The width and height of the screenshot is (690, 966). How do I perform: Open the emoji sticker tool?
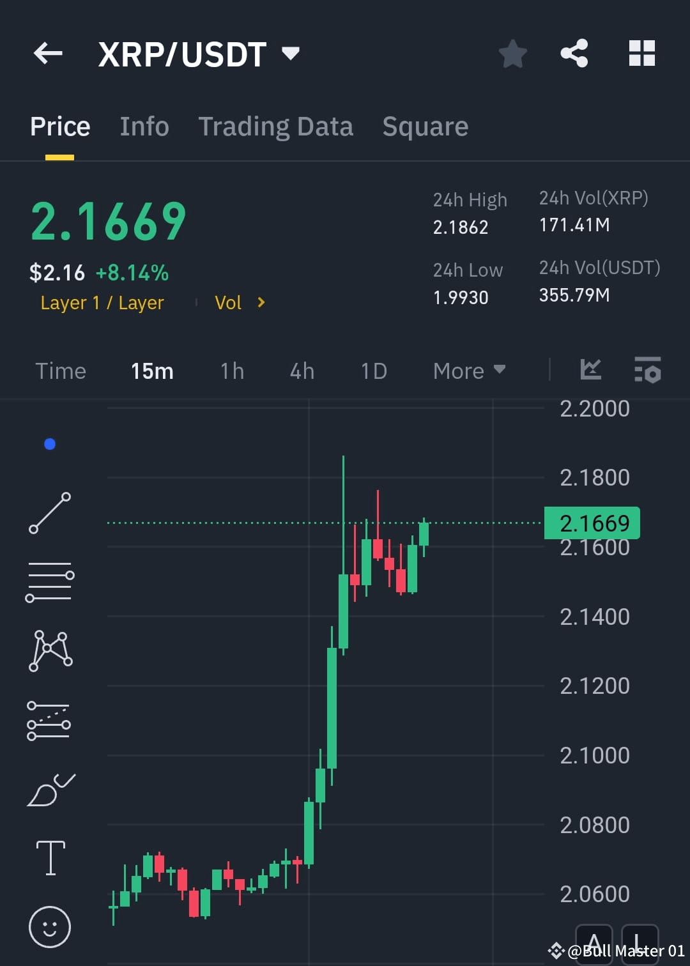[x=50, y=926]
